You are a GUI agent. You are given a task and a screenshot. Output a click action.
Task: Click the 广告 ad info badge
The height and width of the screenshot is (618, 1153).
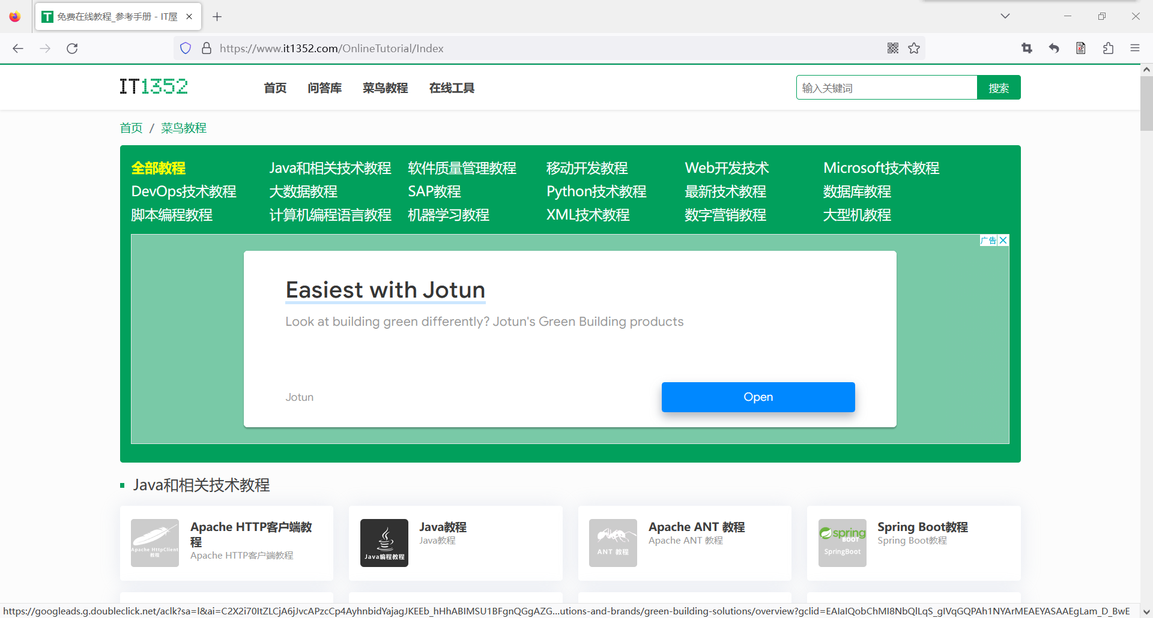[x=988, y=241]
